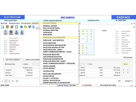Open the Cash Received quick link
The height and width of the screenshot is (102, 136).
tap(14, 45)
